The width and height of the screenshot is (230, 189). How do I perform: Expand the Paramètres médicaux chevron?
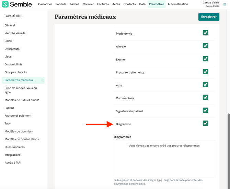coord(42,80)
